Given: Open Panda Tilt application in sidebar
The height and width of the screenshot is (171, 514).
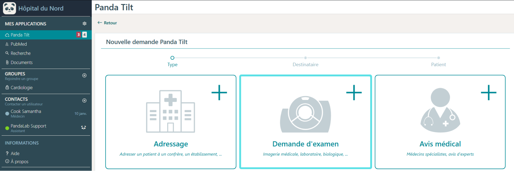Looking at the screenshot, I should coord(46,35).
